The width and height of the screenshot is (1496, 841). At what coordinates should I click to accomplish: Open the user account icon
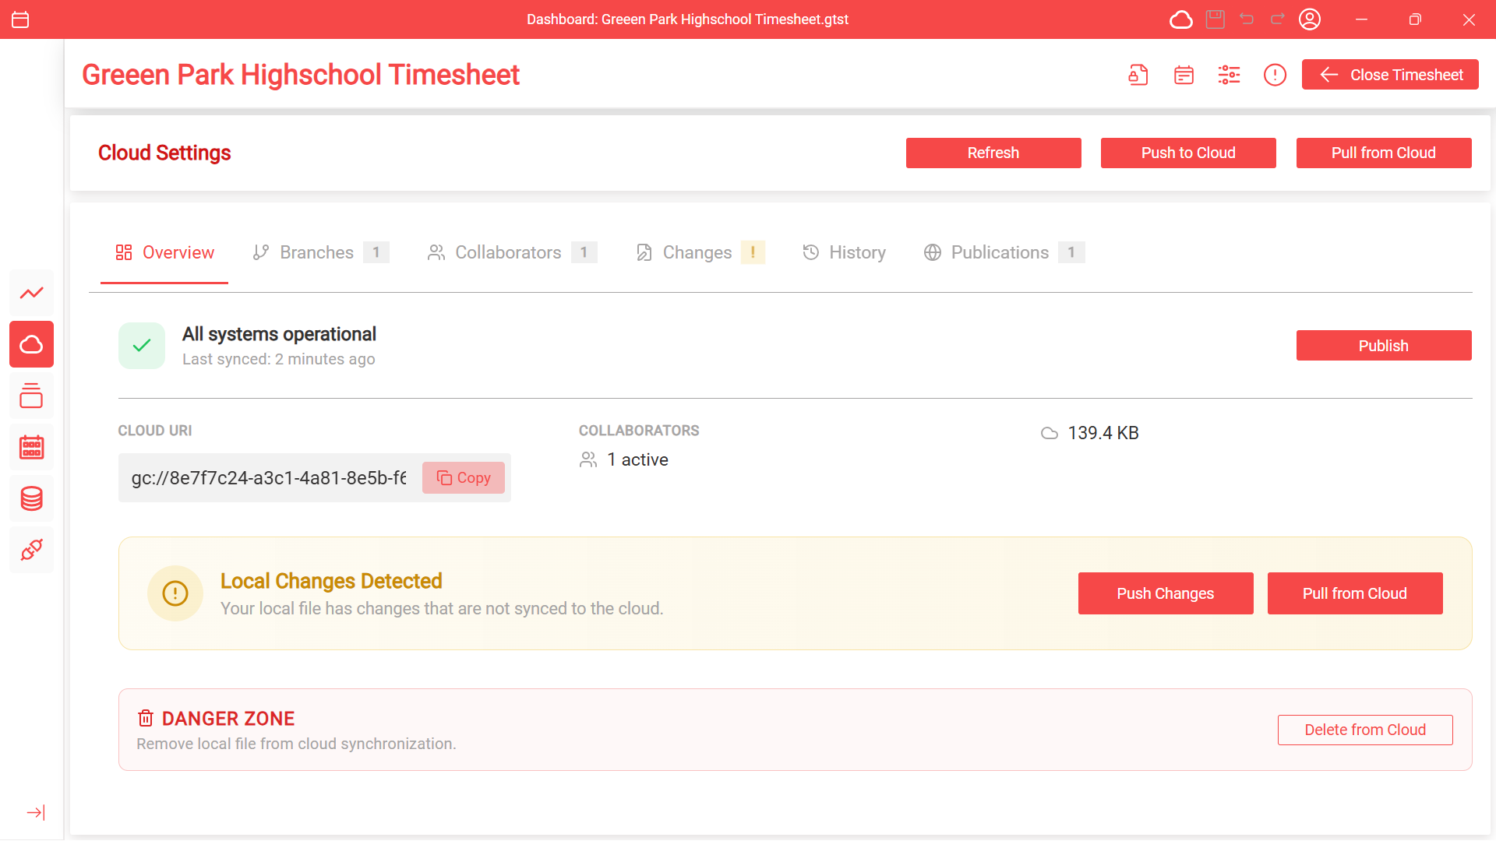[x=1310, y=19]
